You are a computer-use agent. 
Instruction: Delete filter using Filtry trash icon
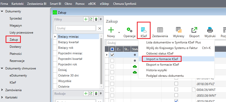tap(96, 19)
